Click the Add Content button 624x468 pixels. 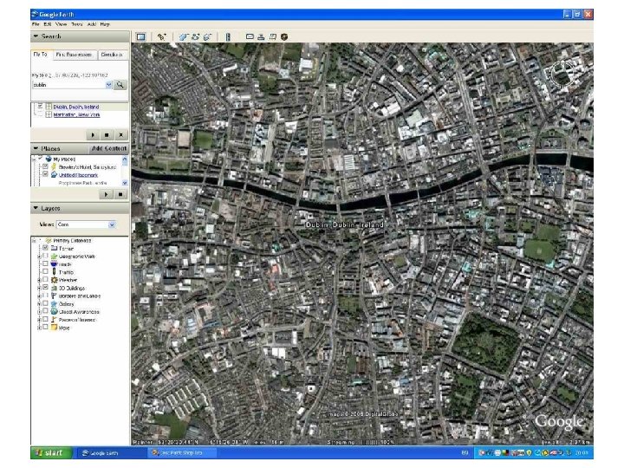pyautogui.click(x=109, y=148)
